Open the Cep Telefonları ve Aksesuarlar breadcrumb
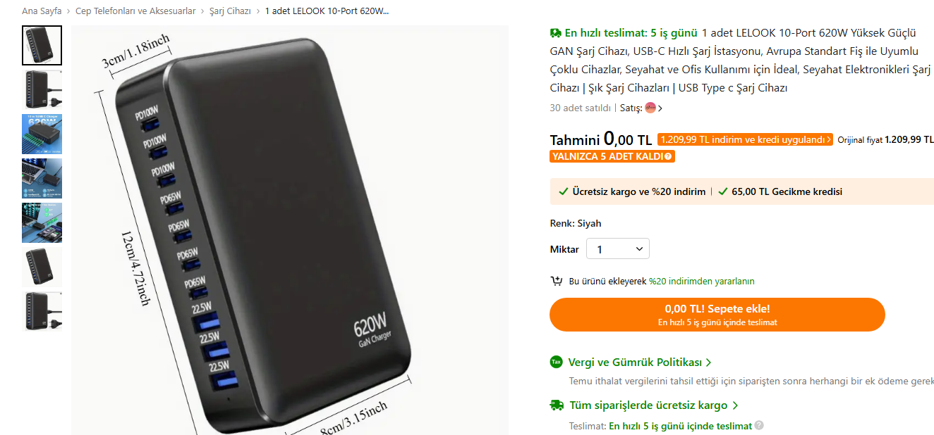This screenshot has width=934, height=435. [135, 11]
